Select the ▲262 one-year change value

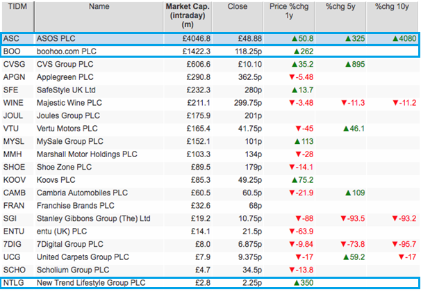(304, 51)
